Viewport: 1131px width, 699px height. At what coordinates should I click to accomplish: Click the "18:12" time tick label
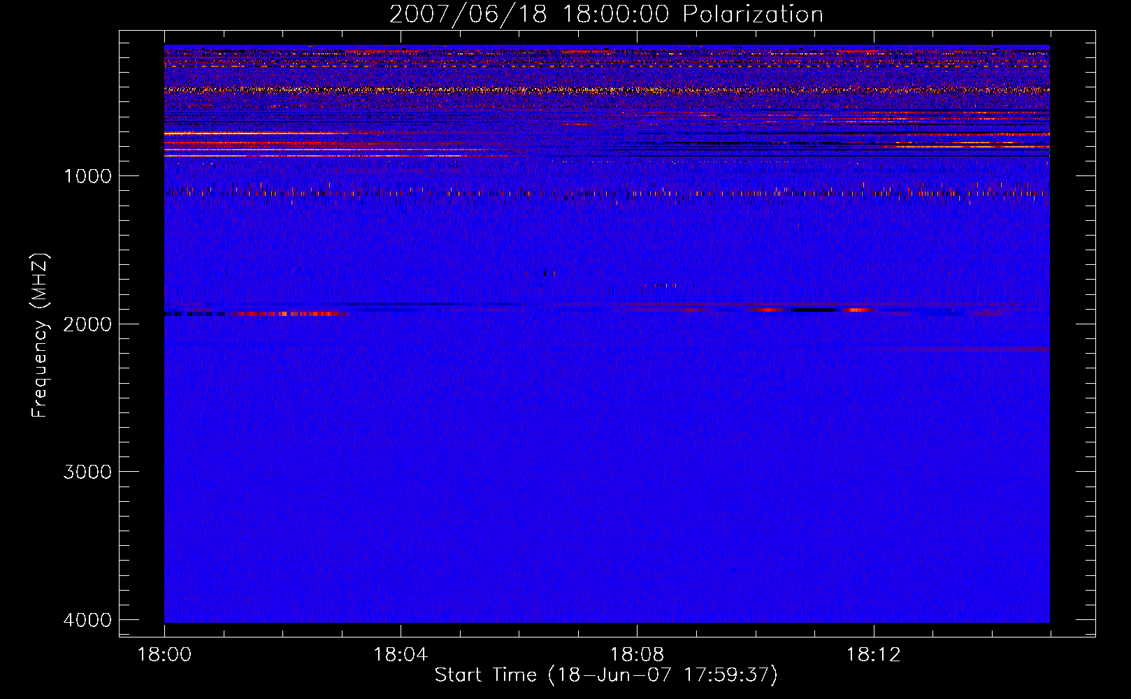click(x=874, y=655)
